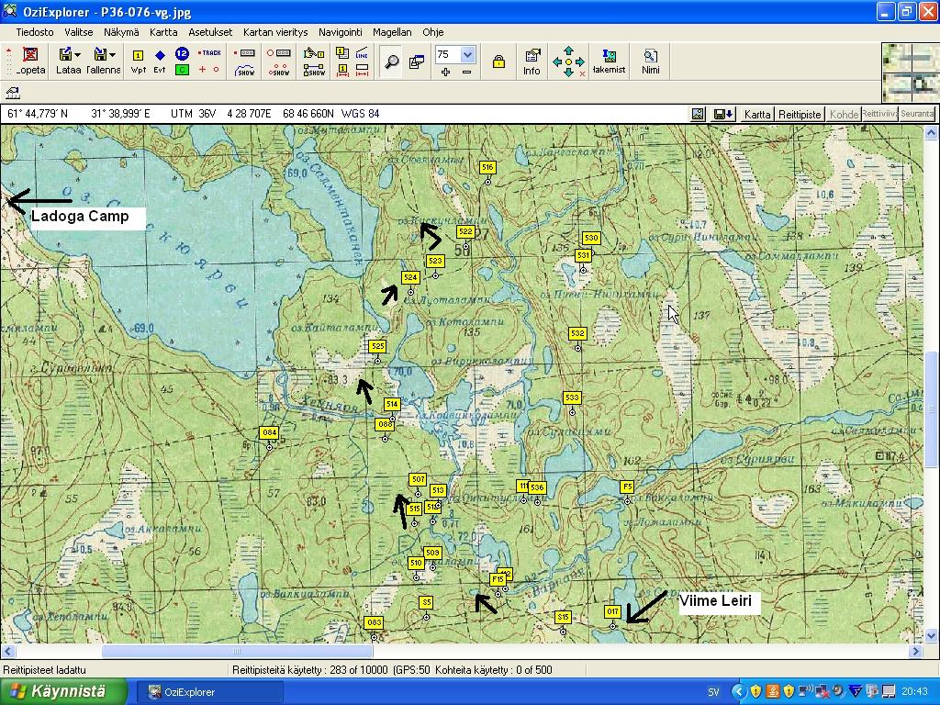
Task: Select the Evt event tool
Action: pos(160,56)
